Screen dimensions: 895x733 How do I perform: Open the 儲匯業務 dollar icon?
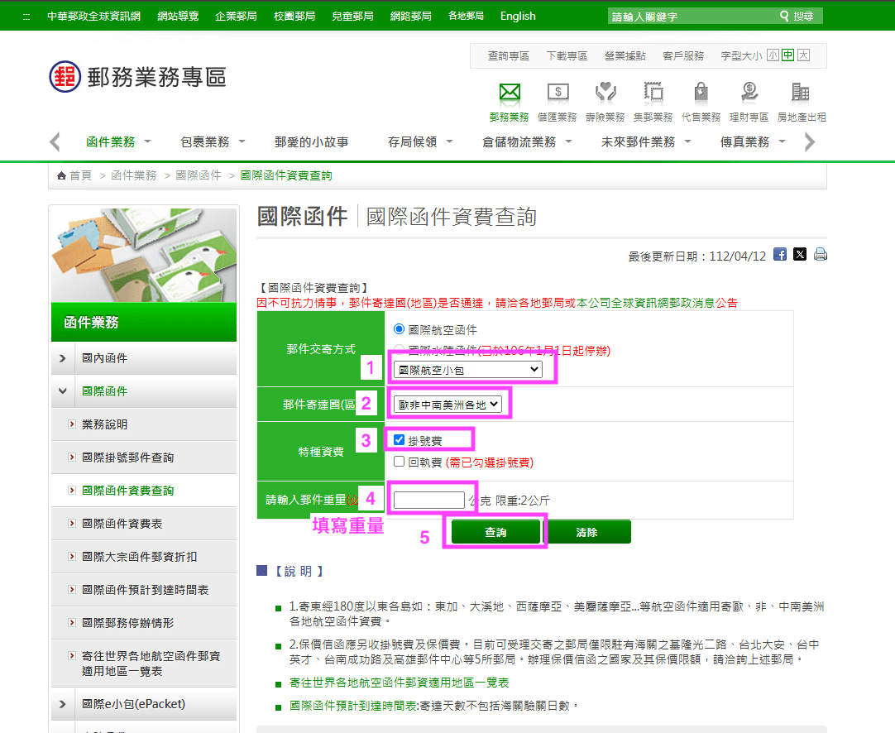click(x=558, y=93)
